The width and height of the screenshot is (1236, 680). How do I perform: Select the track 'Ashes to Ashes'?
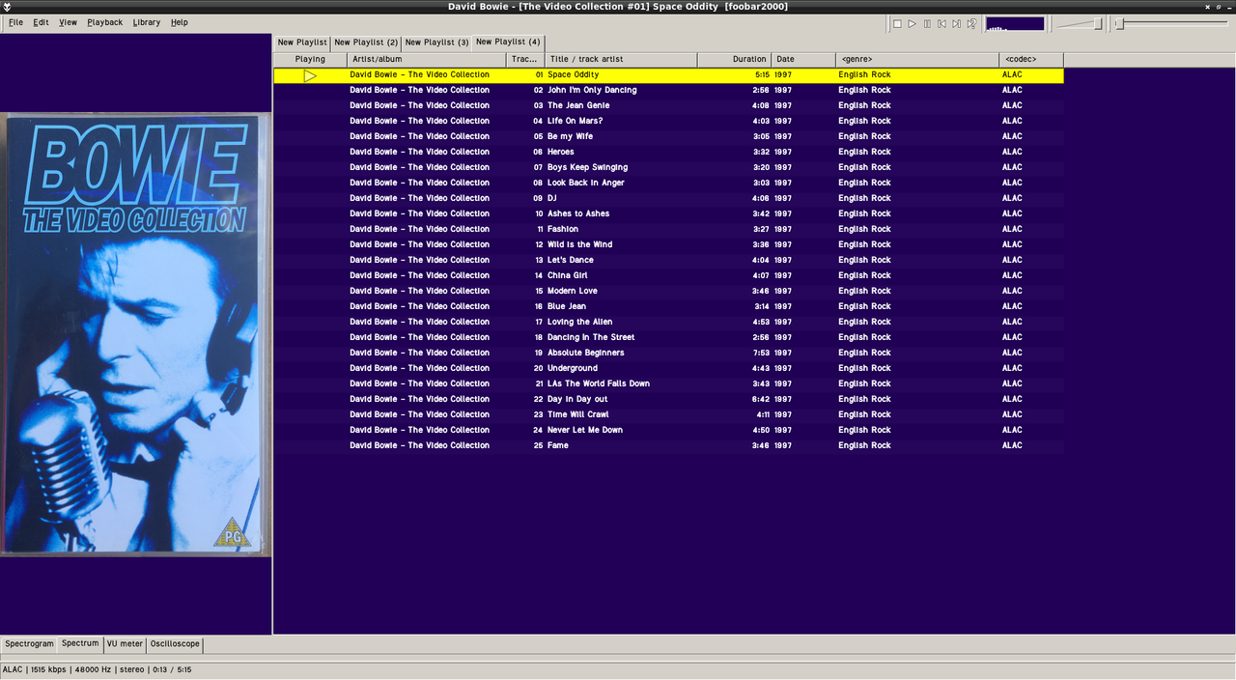(x=668, y=213)
